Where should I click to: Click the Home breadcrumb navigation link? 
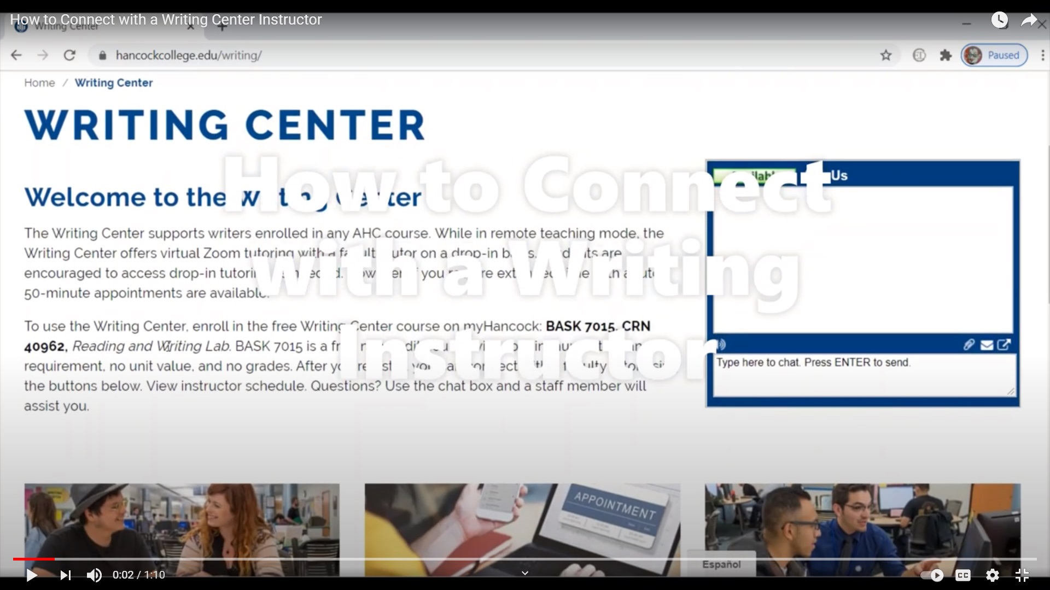coord(40,82)
